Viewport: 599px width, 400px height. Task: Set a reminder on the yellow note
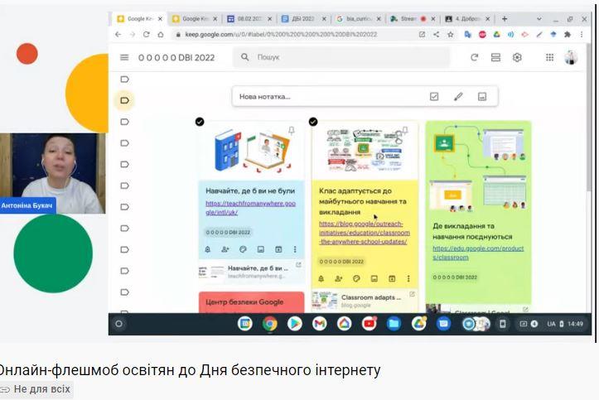[321, 278]
